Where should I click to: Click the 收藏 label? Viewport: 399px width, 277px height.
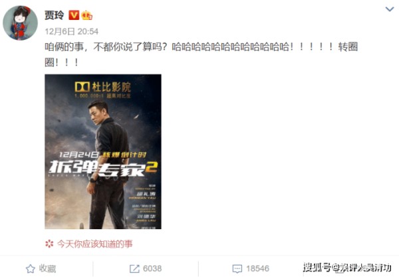(47, 268)
